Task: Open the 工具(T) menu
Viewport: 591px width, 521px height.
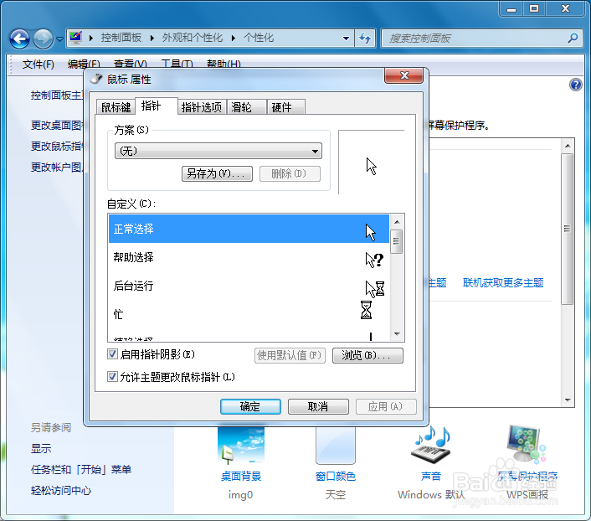Action: [x=177, y=64]
